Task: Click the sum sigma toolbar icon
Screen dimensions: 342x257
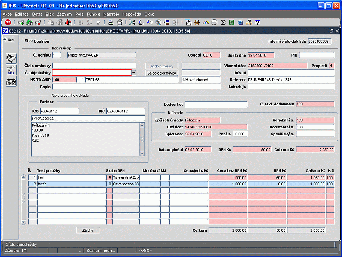Action: click(223, 22)
